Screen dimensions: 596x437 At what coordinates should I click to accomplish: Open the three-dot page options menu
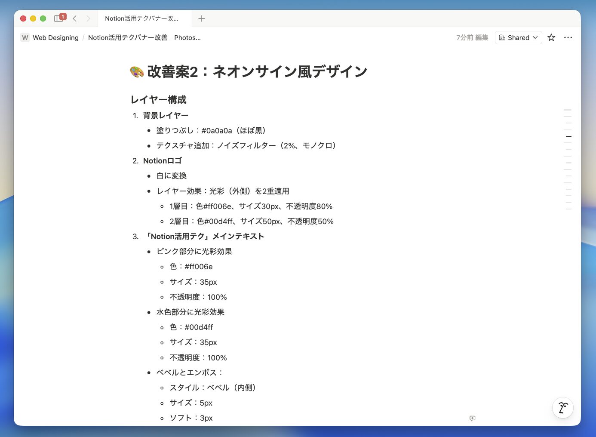pos(568,38)
